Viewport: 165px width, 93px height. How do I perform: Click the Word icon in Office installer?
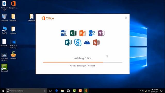(64, 33)
